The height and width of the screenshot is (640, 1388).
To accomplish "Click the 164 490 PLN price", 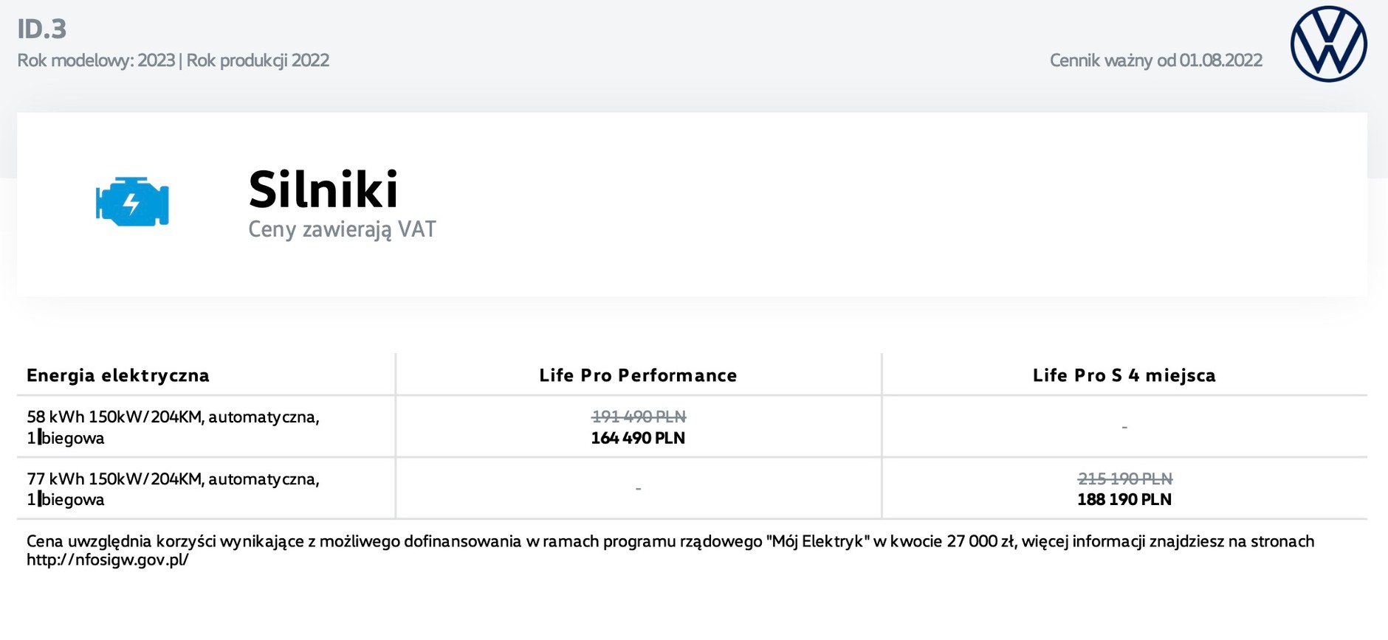I will [638, 438].
